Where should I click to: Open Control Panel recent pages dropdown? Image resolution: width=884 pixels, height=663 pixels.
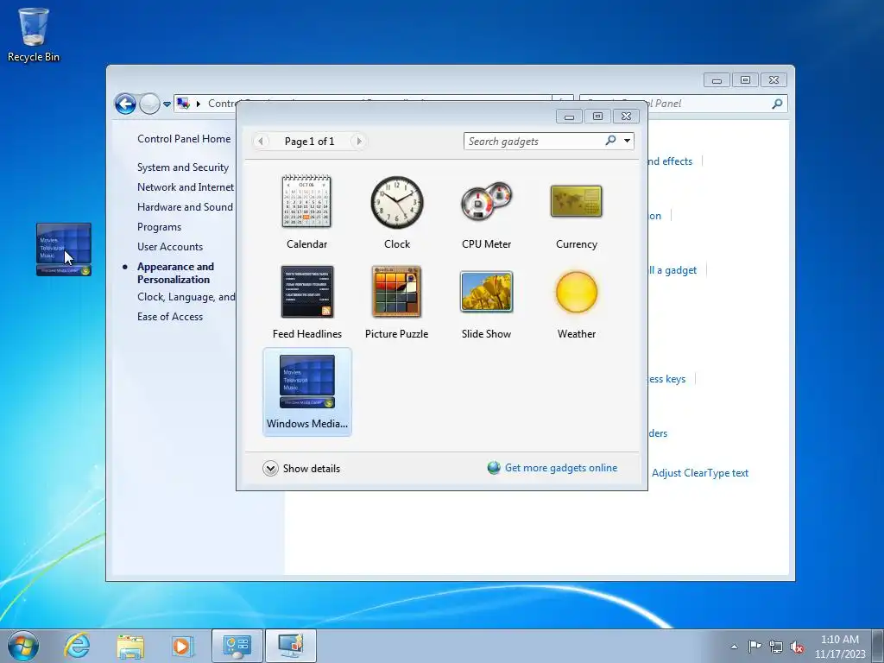point(167,104)
